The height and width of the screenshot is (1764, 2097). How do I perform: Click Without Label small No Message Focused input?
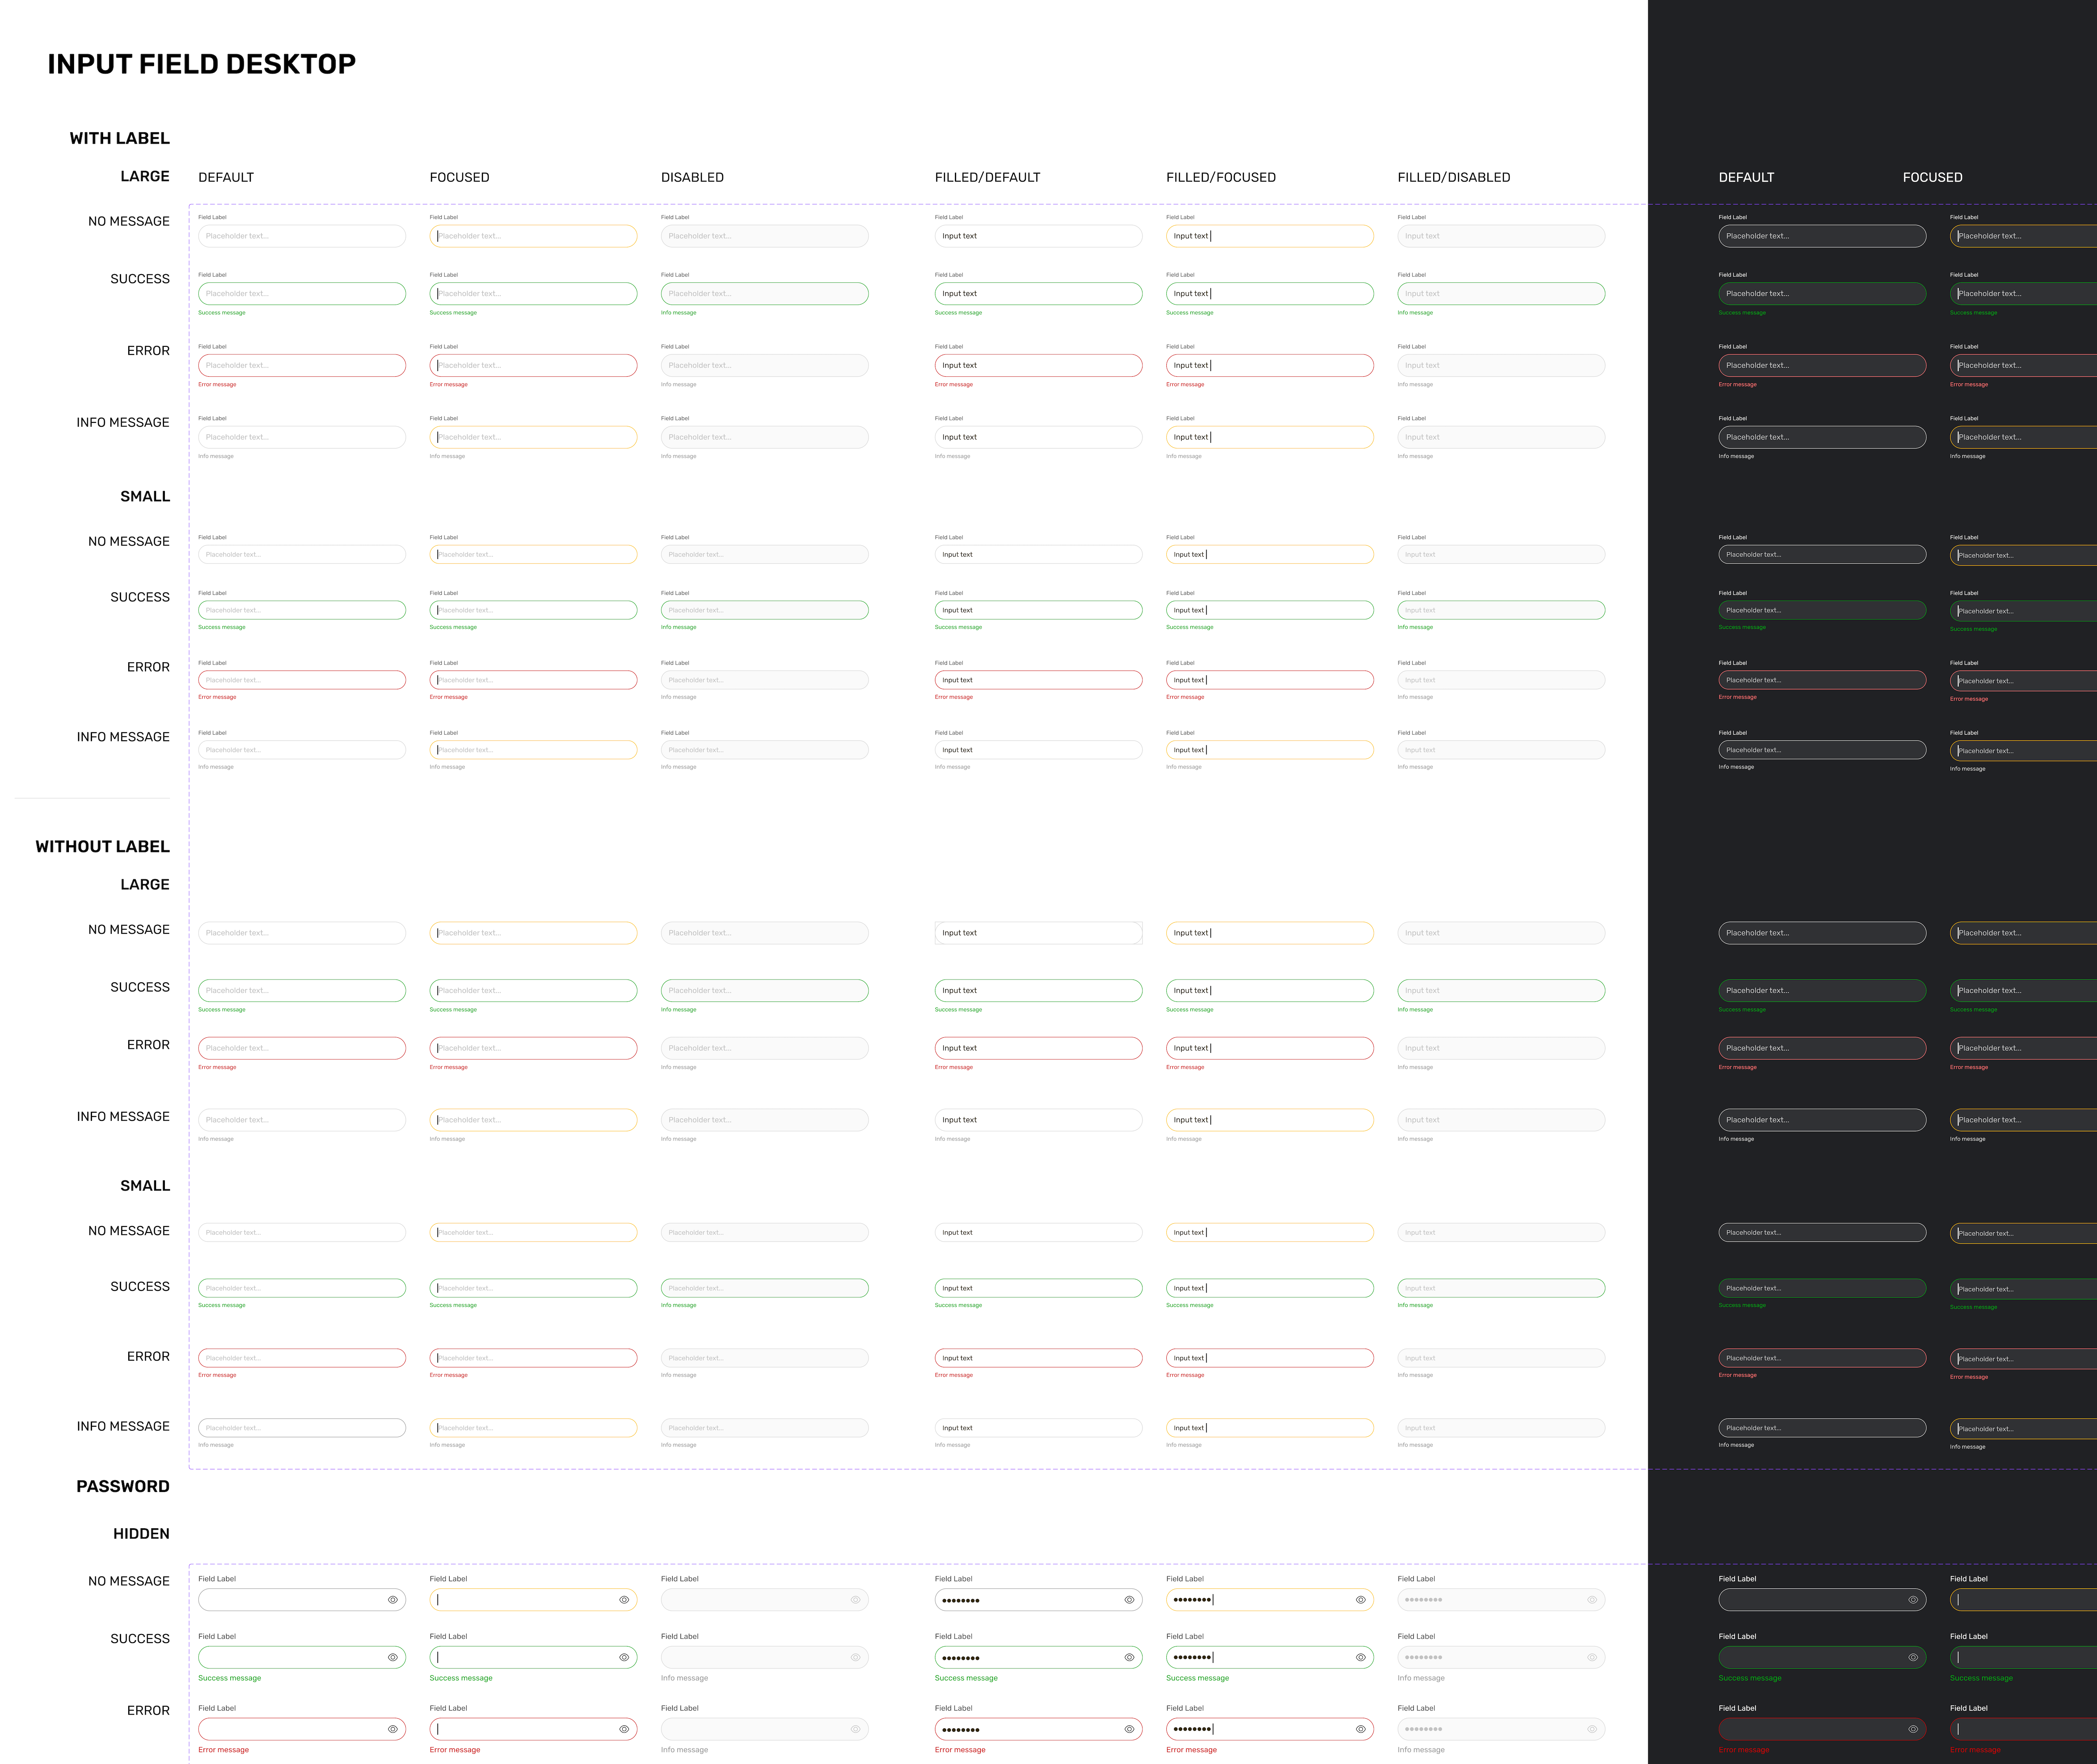[x=533, y=1233]
